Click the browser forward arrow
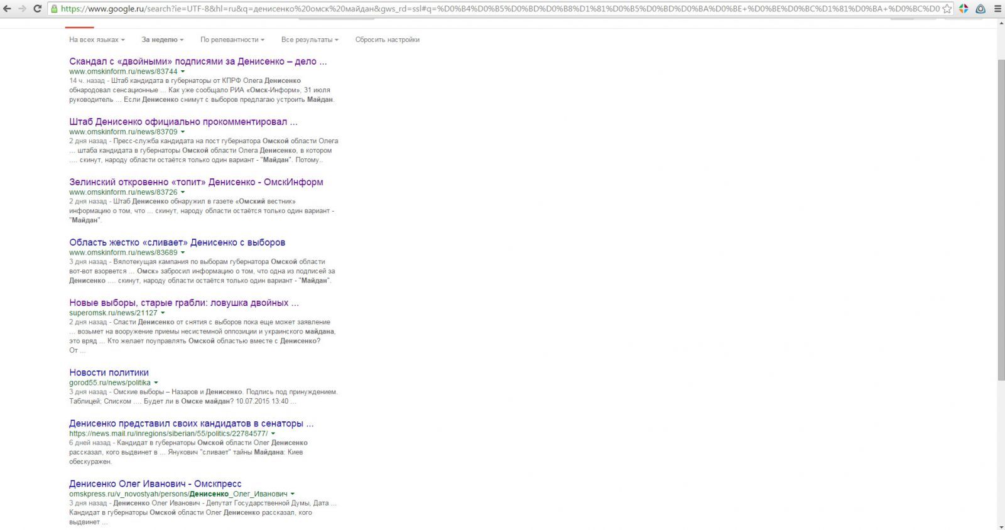The image size is (1005, 530). pyautogui.click(x=23, y=9)
